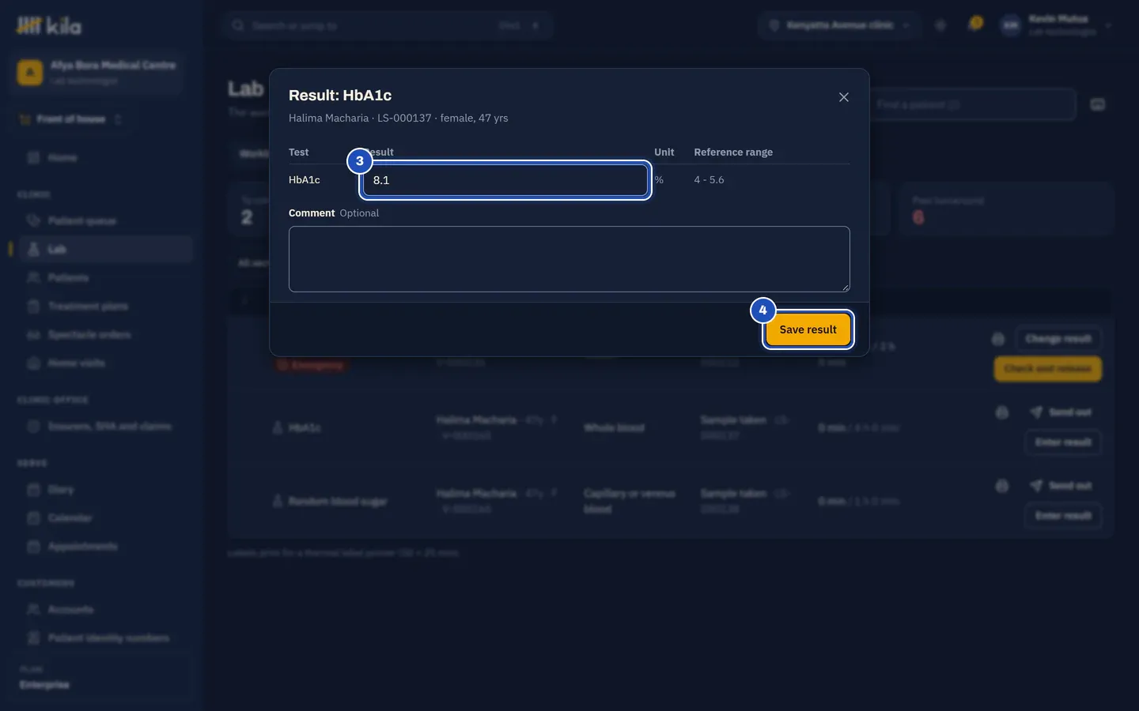The height and width of the screenshot is (711, 1139).
Task: Click the reference range "4 - 5.6"
Action: [x=710, y=180]
